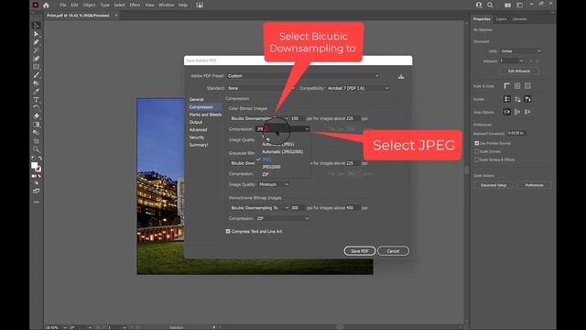Open the workspace switcher icon

coord(519,5)
